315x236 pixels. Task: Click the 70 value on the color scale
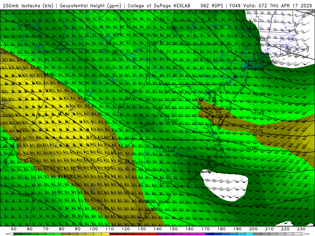[x=46, y=229]
